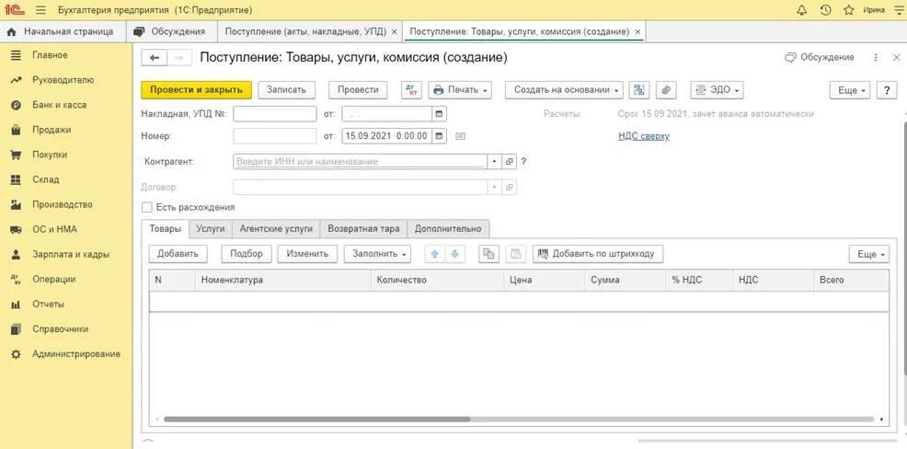Open НДС сверху link
Image resolution: width=907 pixels, height=449 pixels.
pyautogui.click(x=643, y=136)
